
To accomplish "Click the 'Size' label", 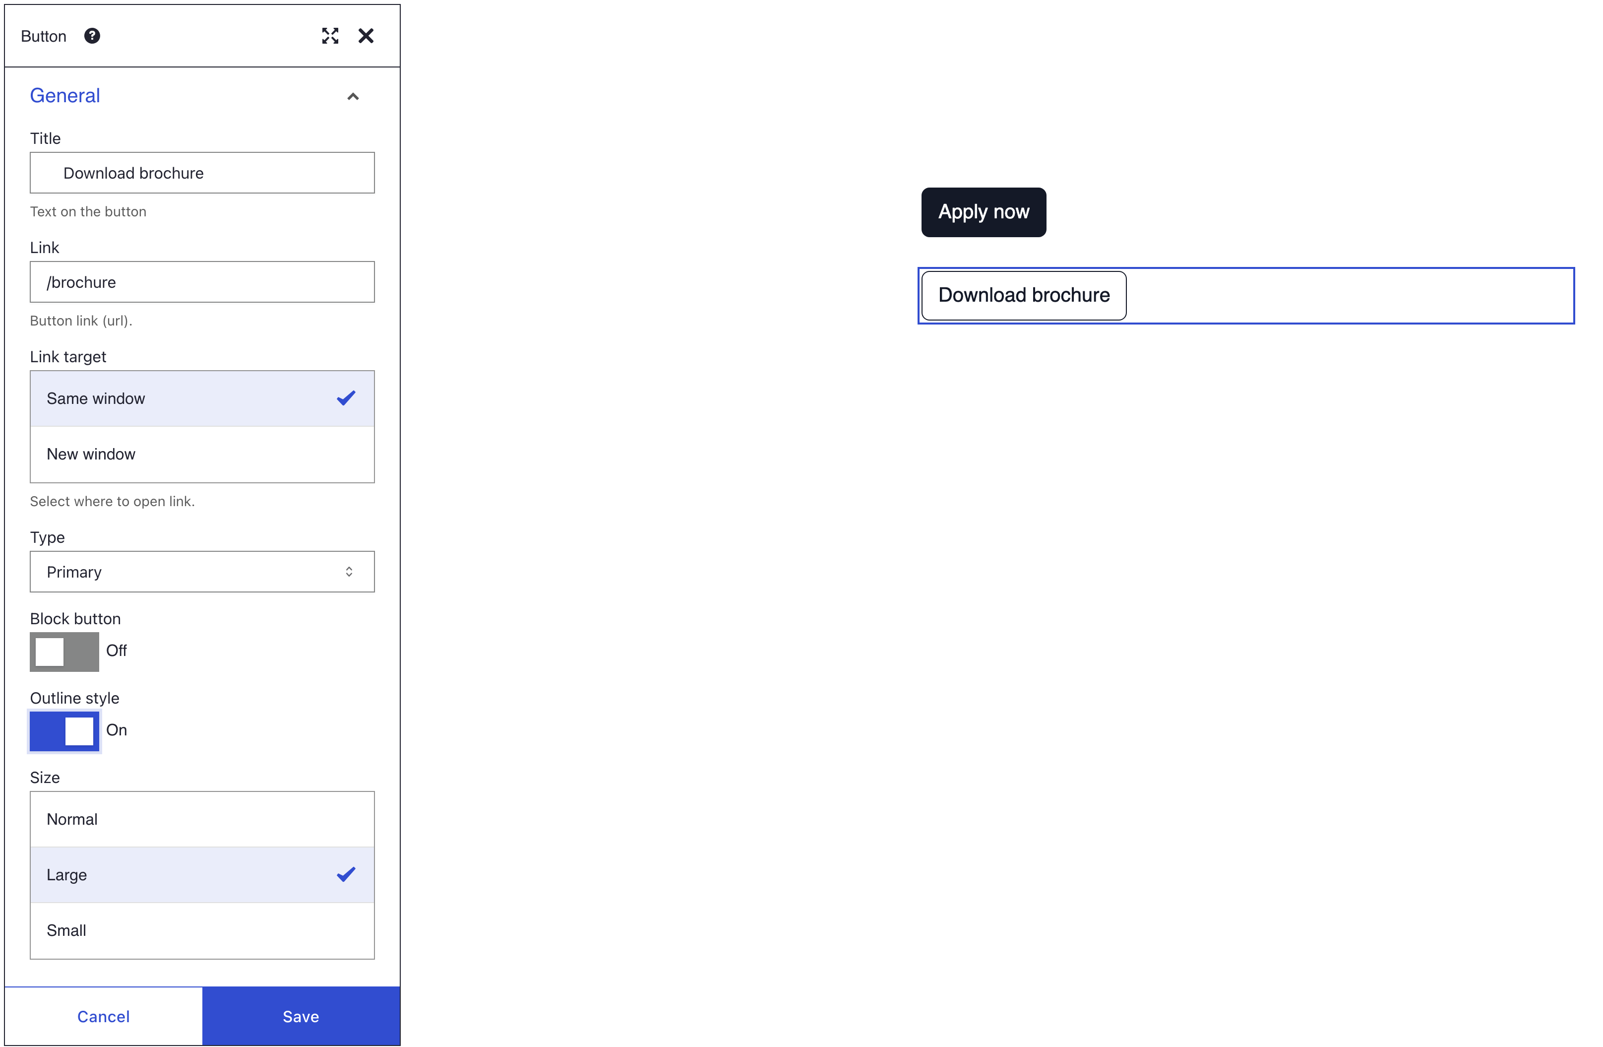I will [45, 778].
